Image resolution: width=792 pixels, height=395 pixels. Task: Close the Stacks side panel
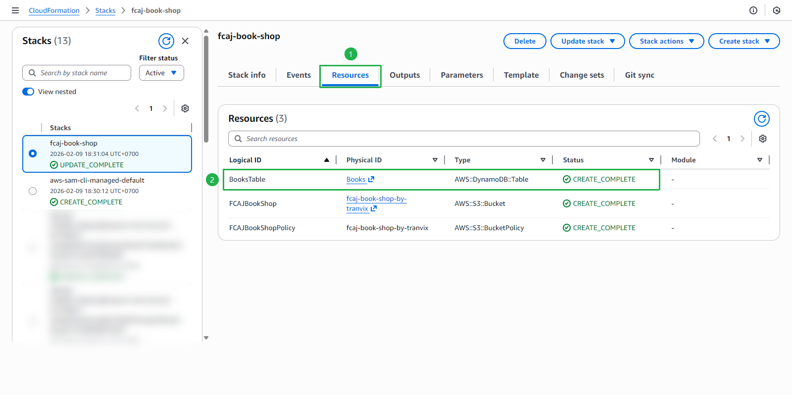(185, 41)
